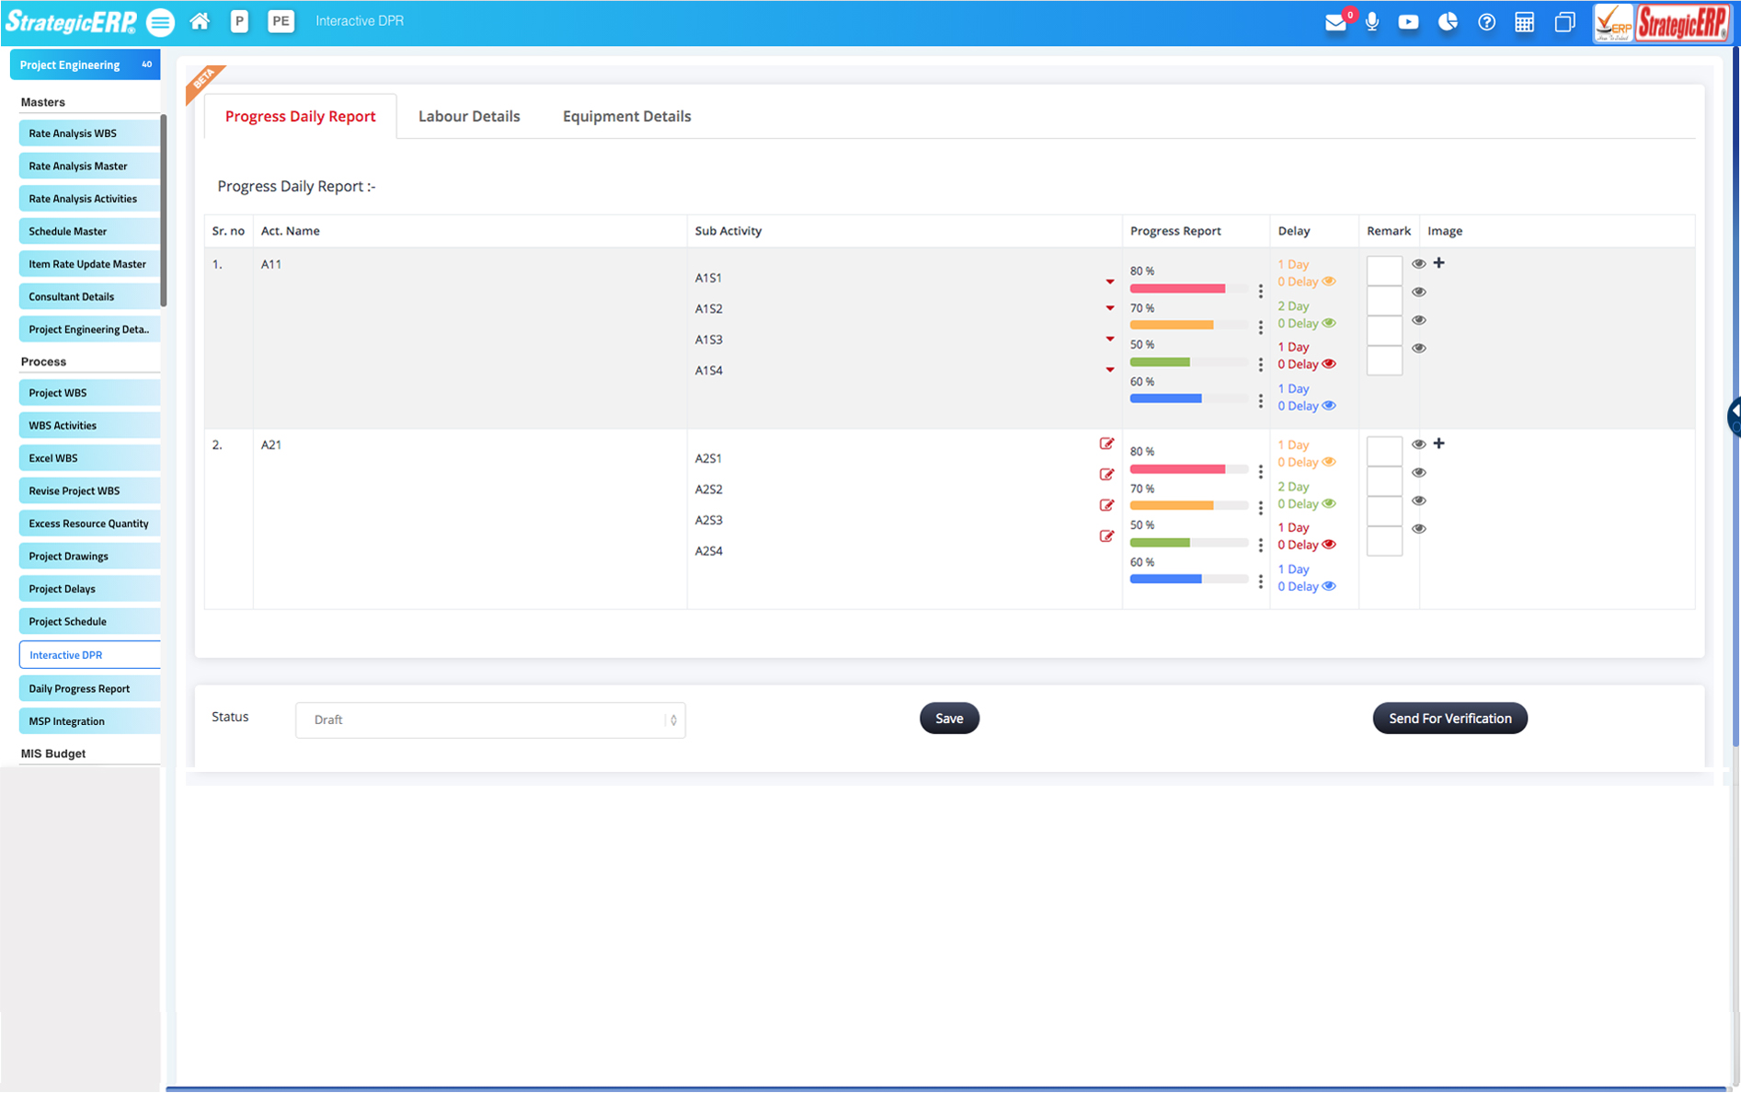Click the A2S1 80% red progress bar
Image resolution: width=1741 pixels, height=1093 pixels.
[x=1177, y=469]
